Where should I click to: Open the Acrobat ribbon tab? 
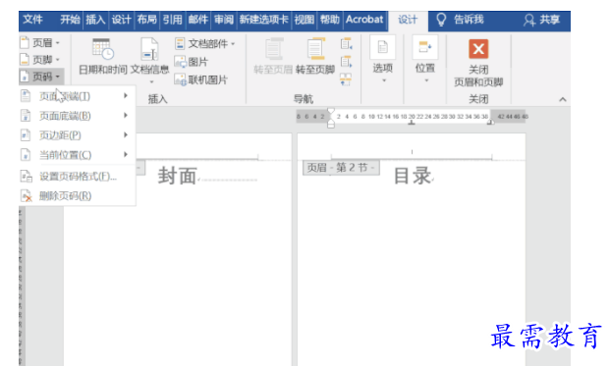click(x=364, y=20)
